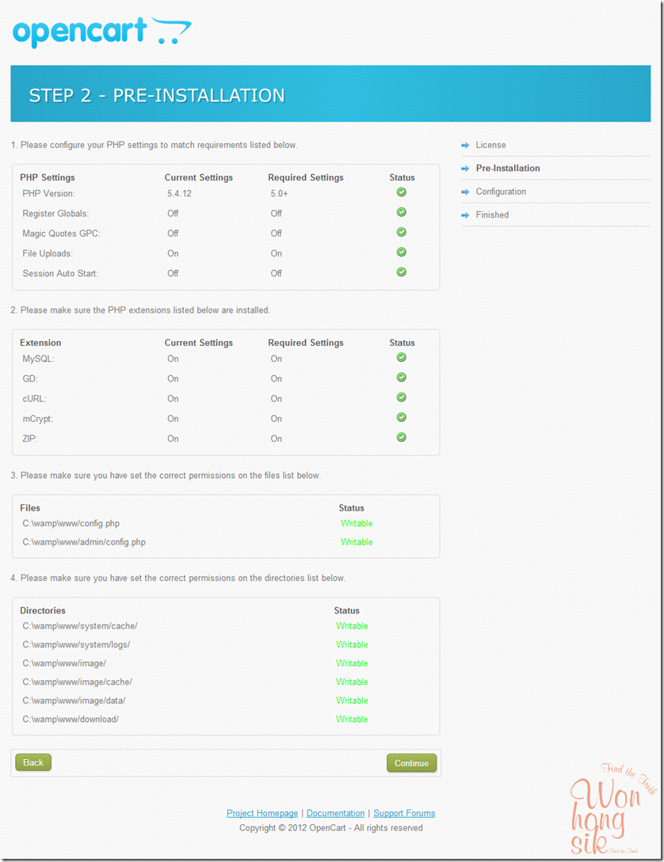Click green check icon for MySQL extension
The width and height of the screenshot is (664, 862).
(x=402, y=357)
